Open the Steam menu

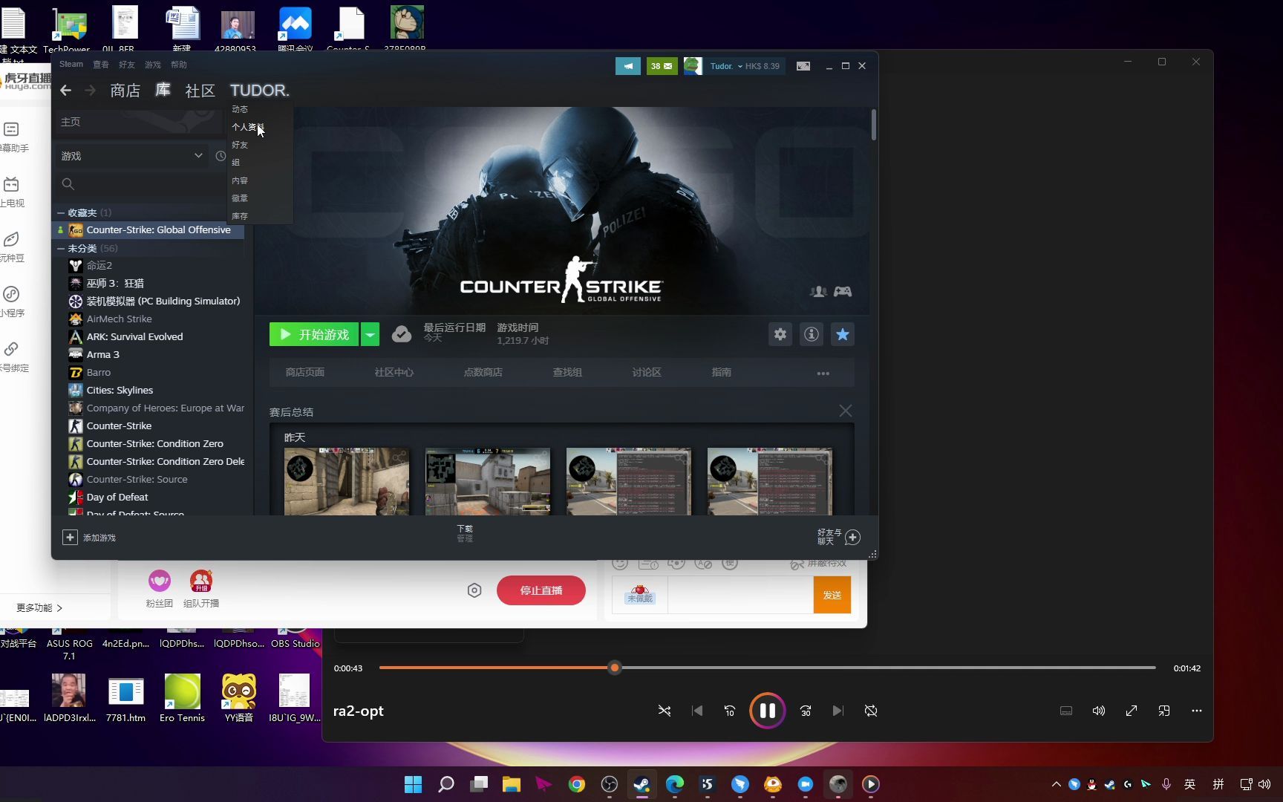point(71,65)
